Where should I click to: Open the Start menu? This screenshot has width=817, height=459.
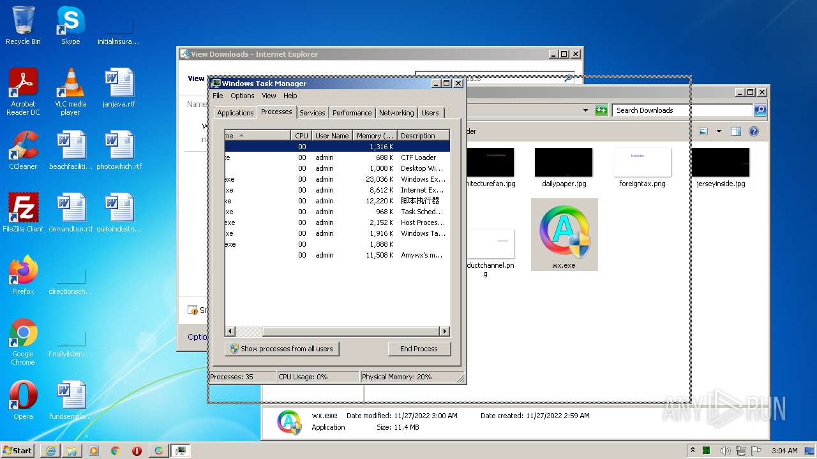click(18, 450)
